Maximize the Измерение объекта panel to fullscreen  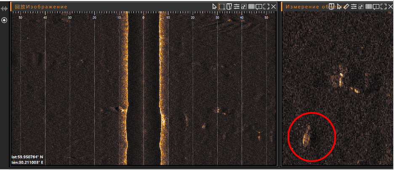(383, 7)
